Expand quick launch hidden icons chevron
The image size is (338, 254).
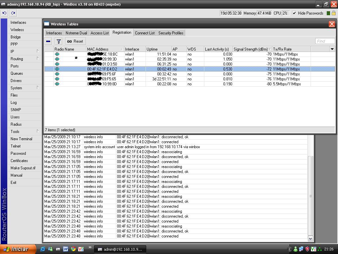click(90, 247)
